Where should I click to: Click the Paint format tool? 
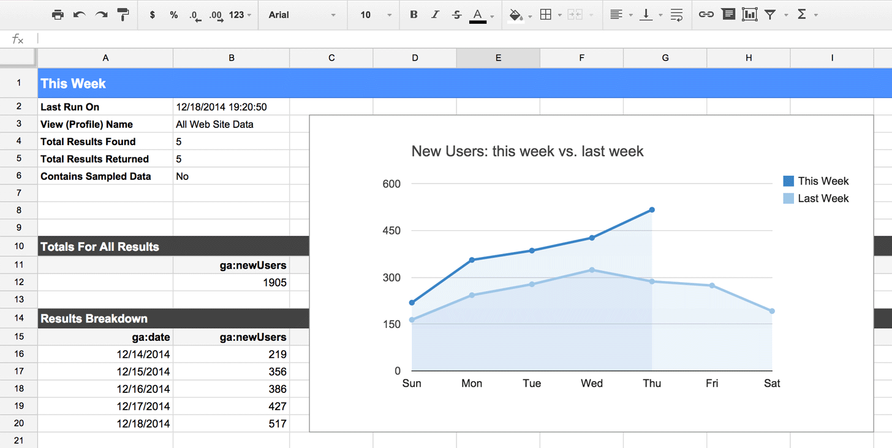(123, 14)
